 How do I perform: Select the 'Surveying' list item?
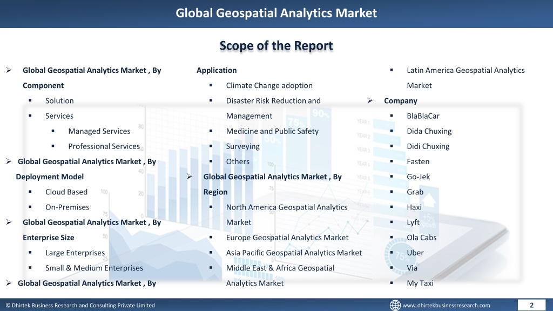(x=242, y=146)
